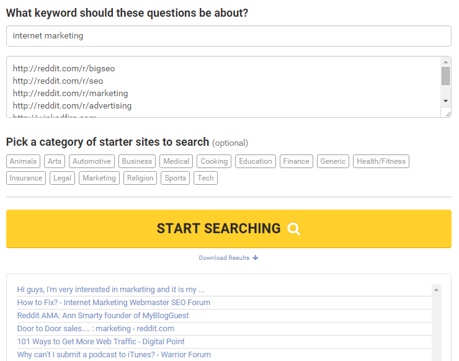Screen dimensions: 459x361
Task: Open "101 Ways to Get More Web Traffic" result
Action: (100, 342)
